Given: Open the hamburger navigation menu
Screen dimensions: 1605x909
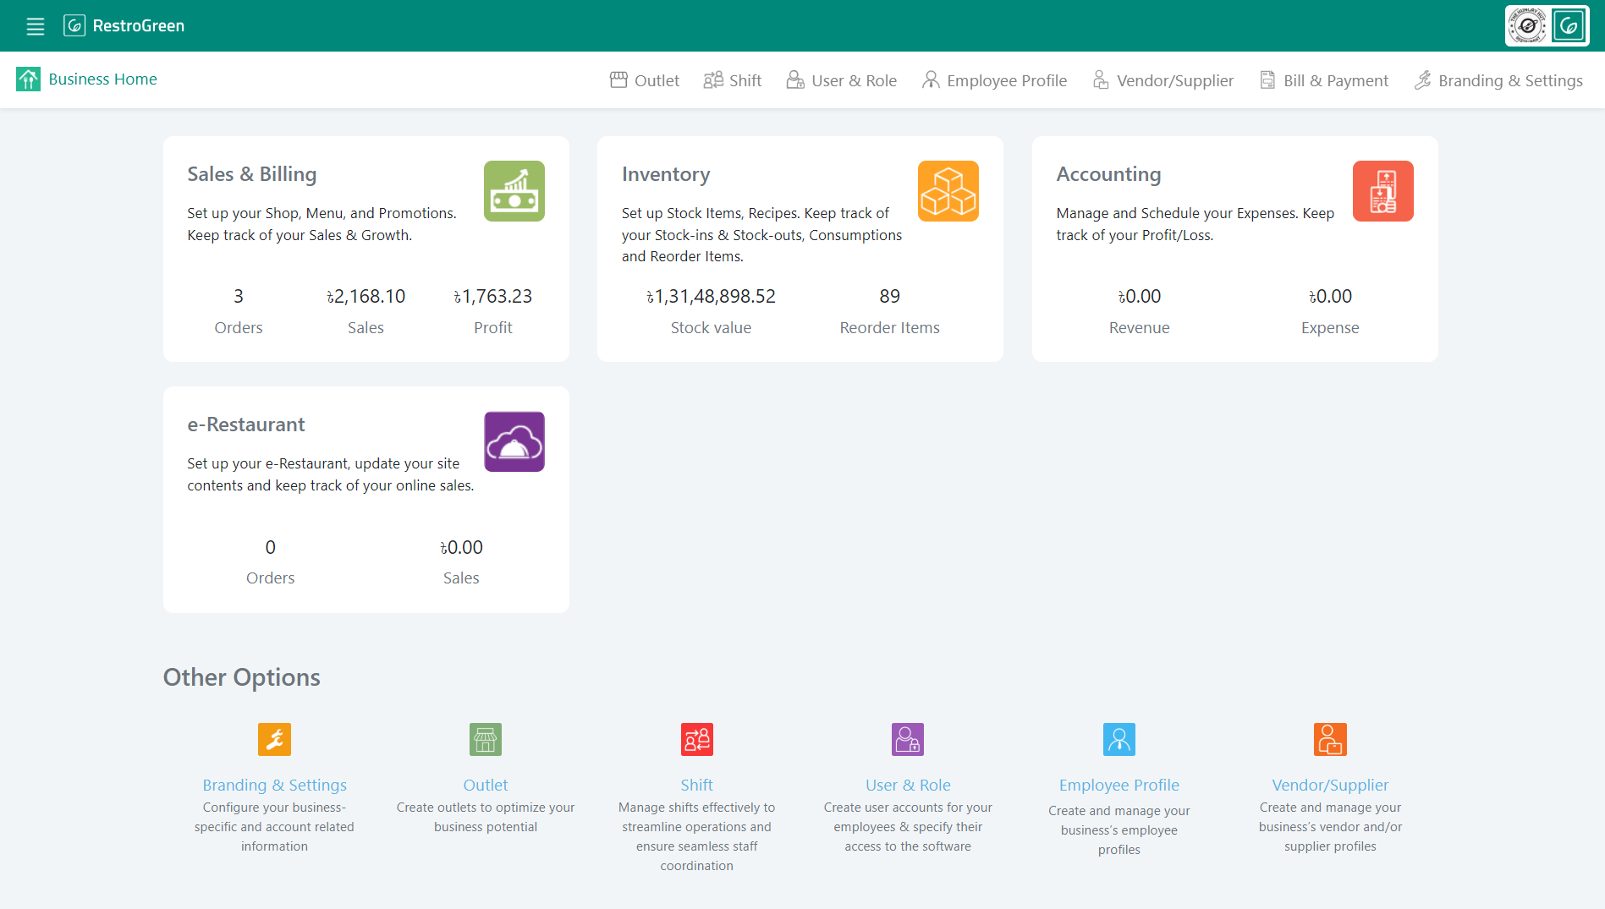Looking at the screenshot, I should (36, 26).
